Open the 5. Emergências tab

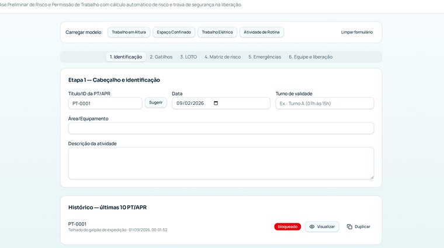(265, 56)
